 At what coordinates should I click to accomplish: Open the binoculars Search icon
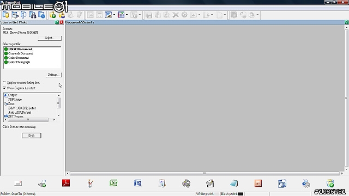tap(33, 15)
